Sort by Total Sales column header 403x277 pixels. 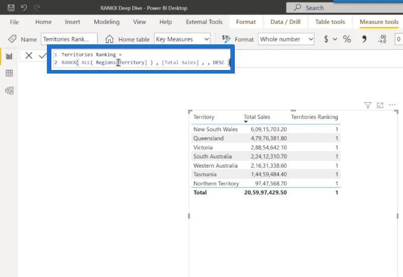[257, 117]
